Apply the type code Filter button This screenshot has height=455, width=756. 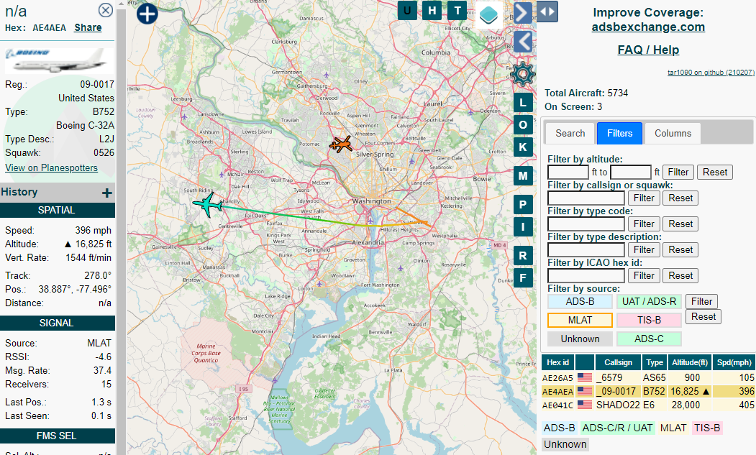click(644, 224)
